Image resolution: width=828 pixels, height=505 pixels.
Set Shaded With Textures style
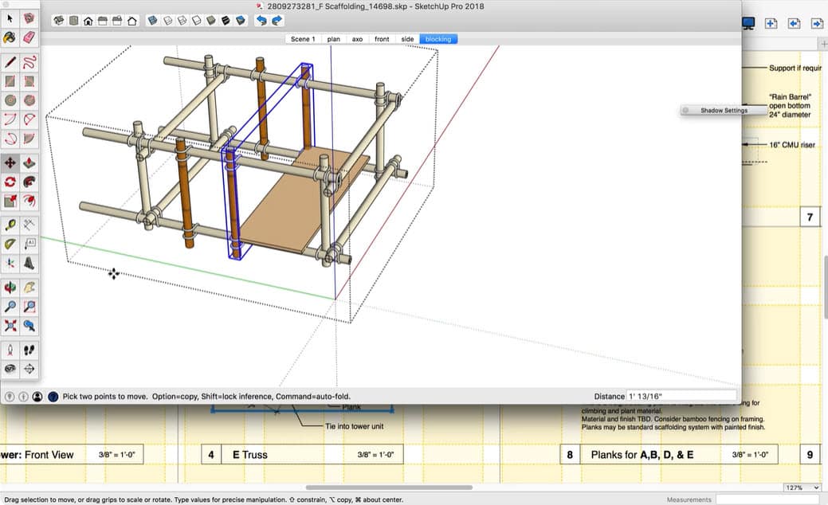pos(226,21)
